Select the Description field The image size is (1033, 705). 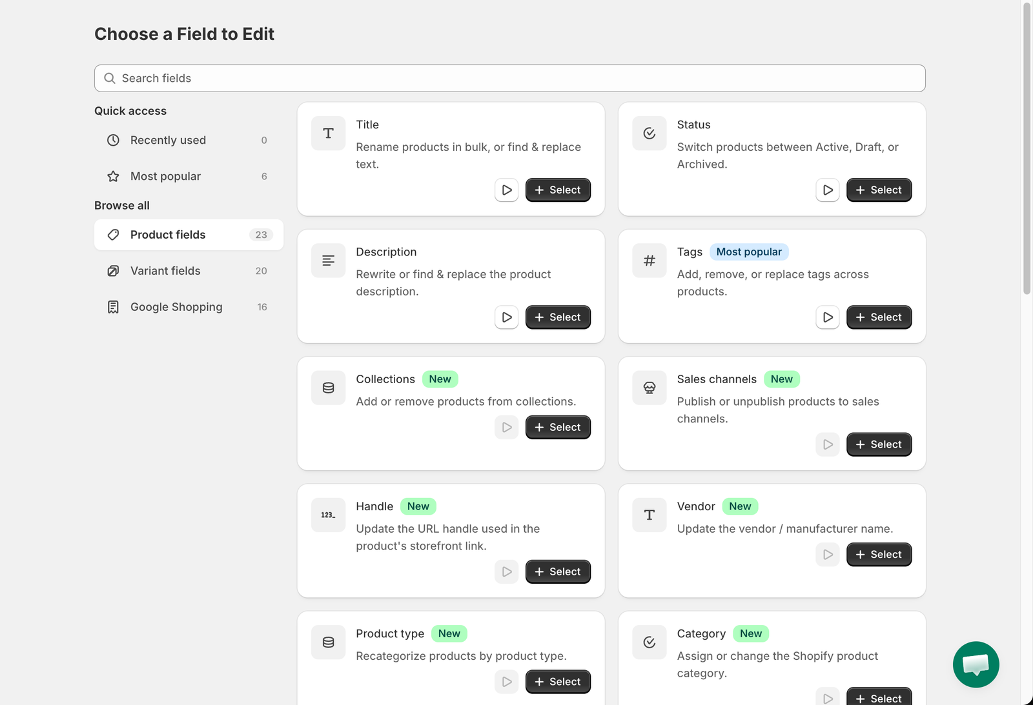558,317
